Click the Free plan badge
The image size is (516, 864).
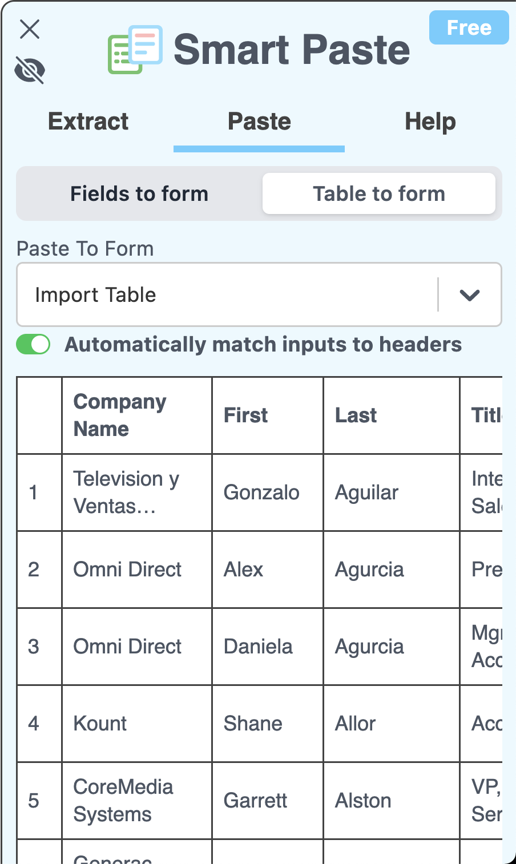coord(469,27)
